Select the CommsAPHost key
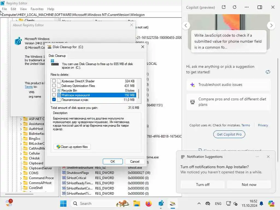 (40, 183)
